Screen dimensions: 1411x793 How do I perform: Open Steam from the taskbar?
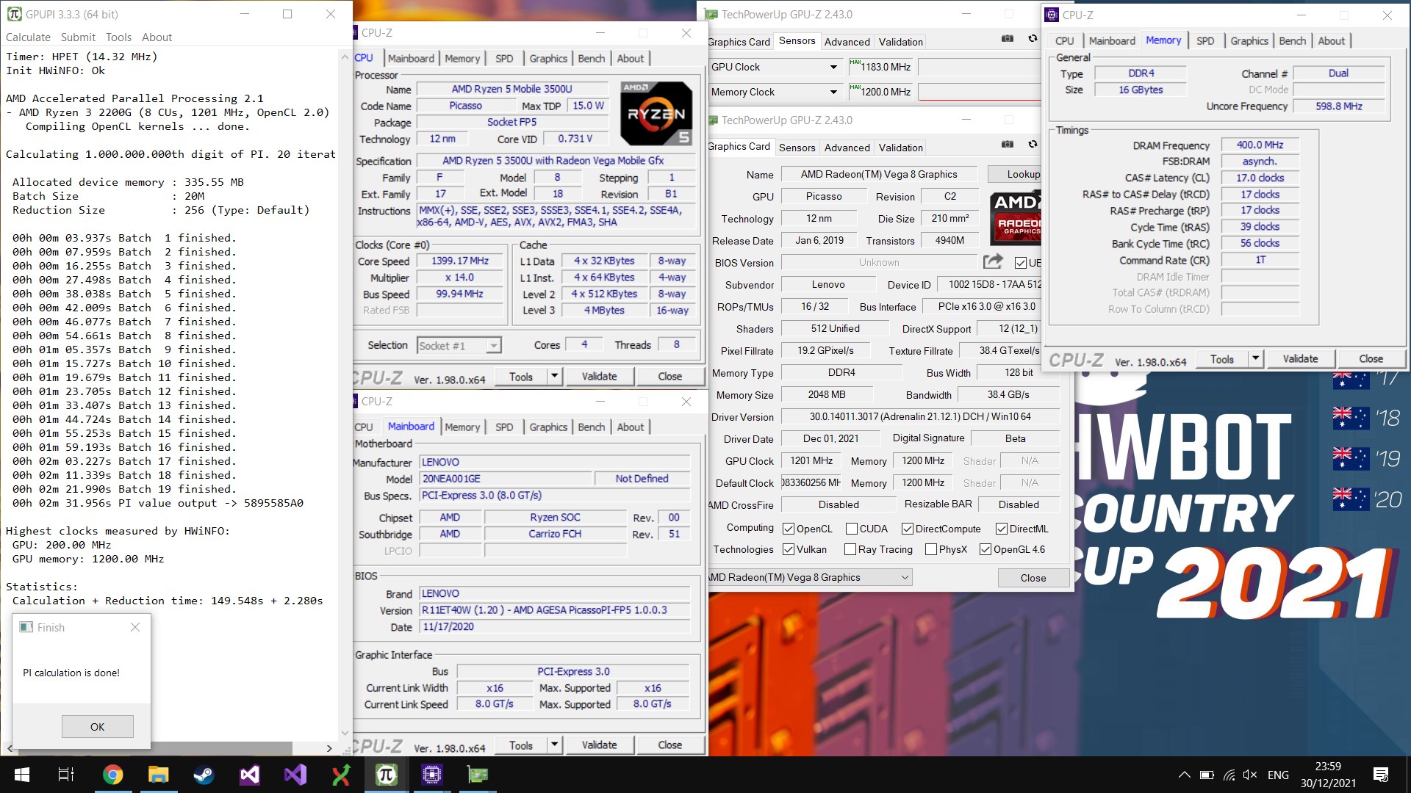[204, 775]
